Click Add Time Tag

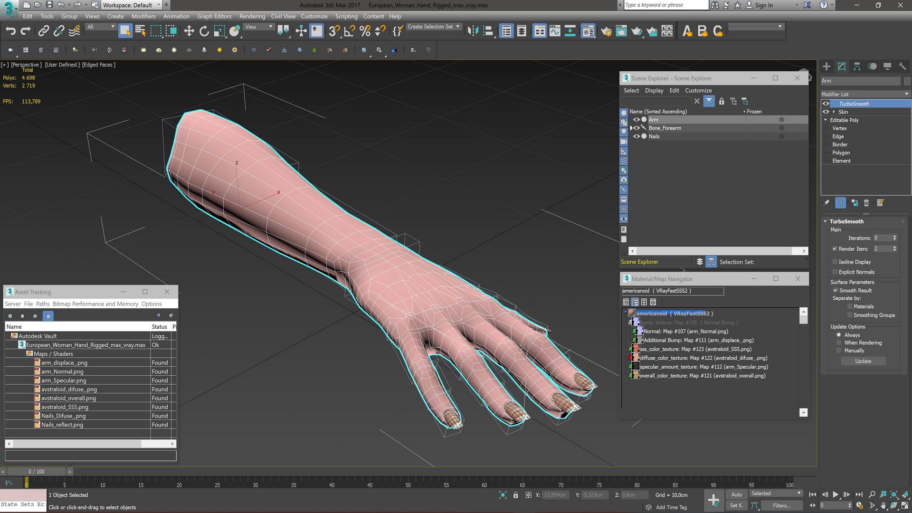671,507
